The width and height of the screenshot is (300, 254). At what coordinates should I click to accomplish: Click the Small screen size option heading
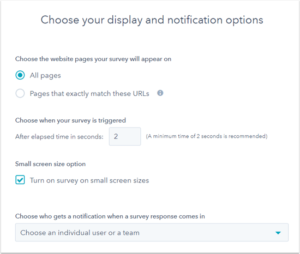pyautogui.click(x=50, y=164)
